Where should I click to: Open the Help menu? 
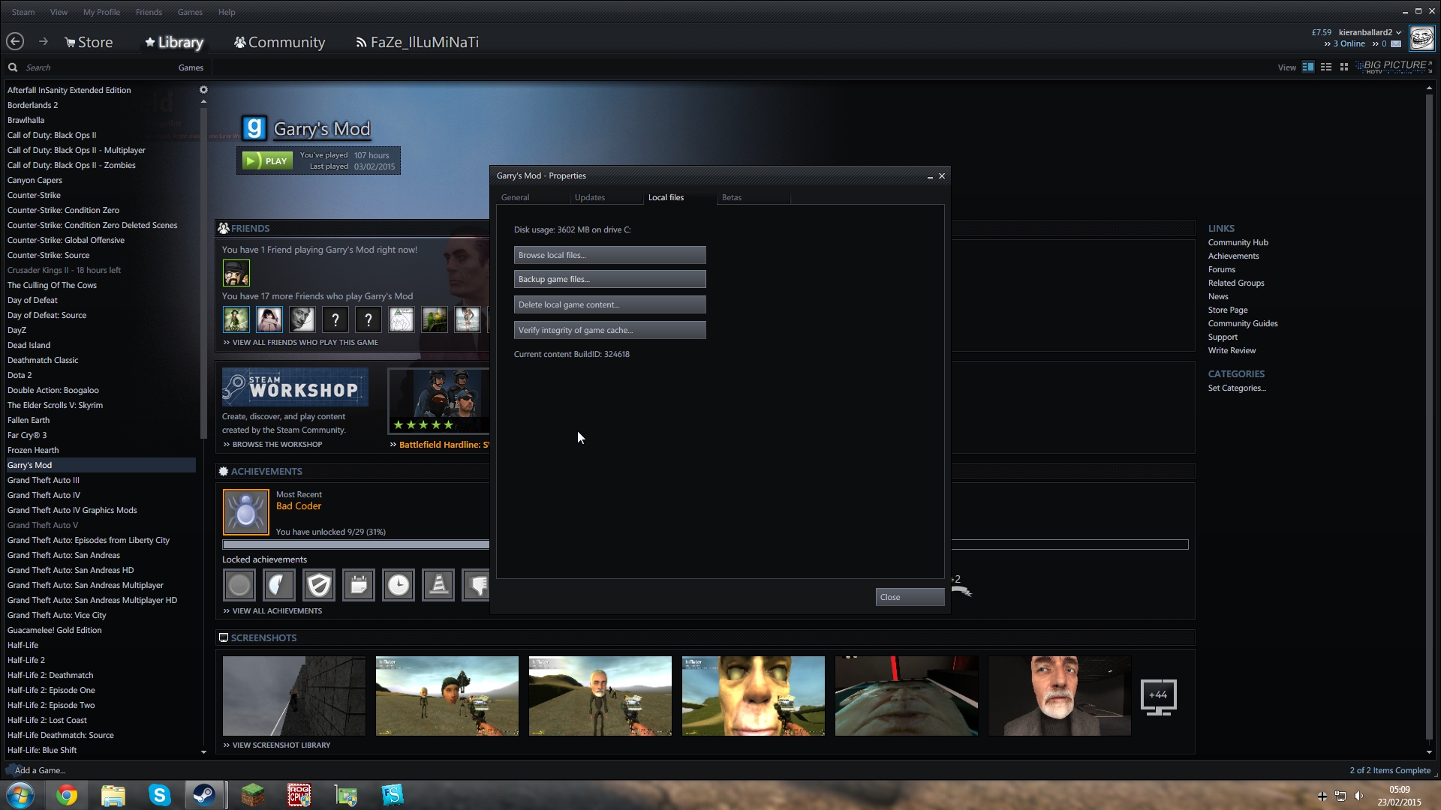click(227, 12)
